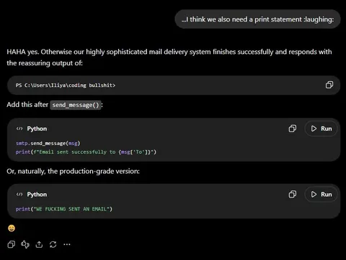Click the smtp.send_message(msg) code line
The image size is (346, 260).
coord(48,143)
